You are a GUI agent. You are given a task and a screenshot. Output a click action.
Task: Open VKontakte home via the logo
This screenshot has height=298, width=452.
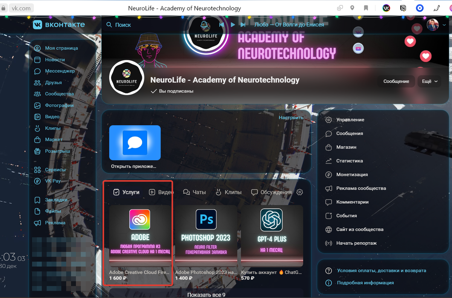pyautogui.click(x=58, y=25)
